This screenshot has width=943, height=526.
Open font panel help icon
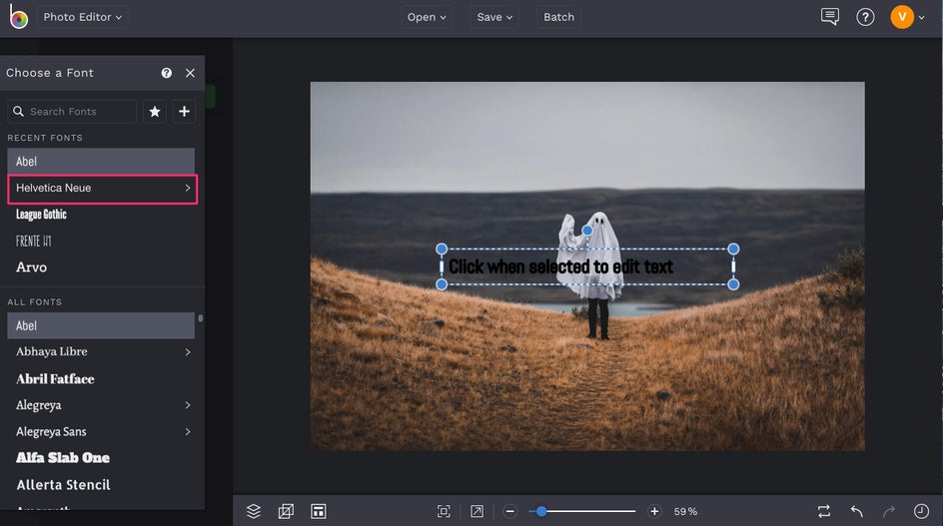(167, 73)
